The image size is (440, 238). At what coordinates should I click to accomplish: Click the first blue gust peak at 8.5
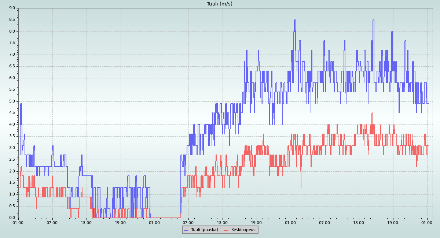point(294,20)
